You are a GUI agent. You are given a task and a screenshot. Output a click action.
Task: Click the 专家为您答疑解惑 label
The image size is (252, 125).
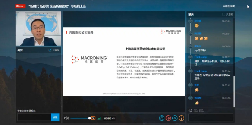26,111
